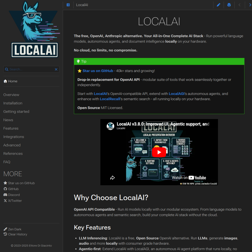This screenshot has height=252, width=252.
Task: Open the References section
Action: (13, 153)
